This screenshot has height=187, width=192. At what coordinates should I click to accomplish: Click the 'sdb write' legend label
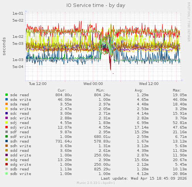click(x=20, y=174)
